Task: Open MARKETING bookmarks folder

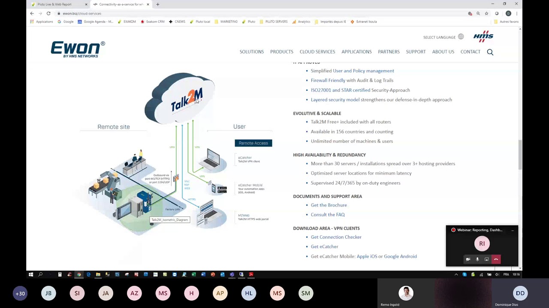Action: click(x=226, y=21)
